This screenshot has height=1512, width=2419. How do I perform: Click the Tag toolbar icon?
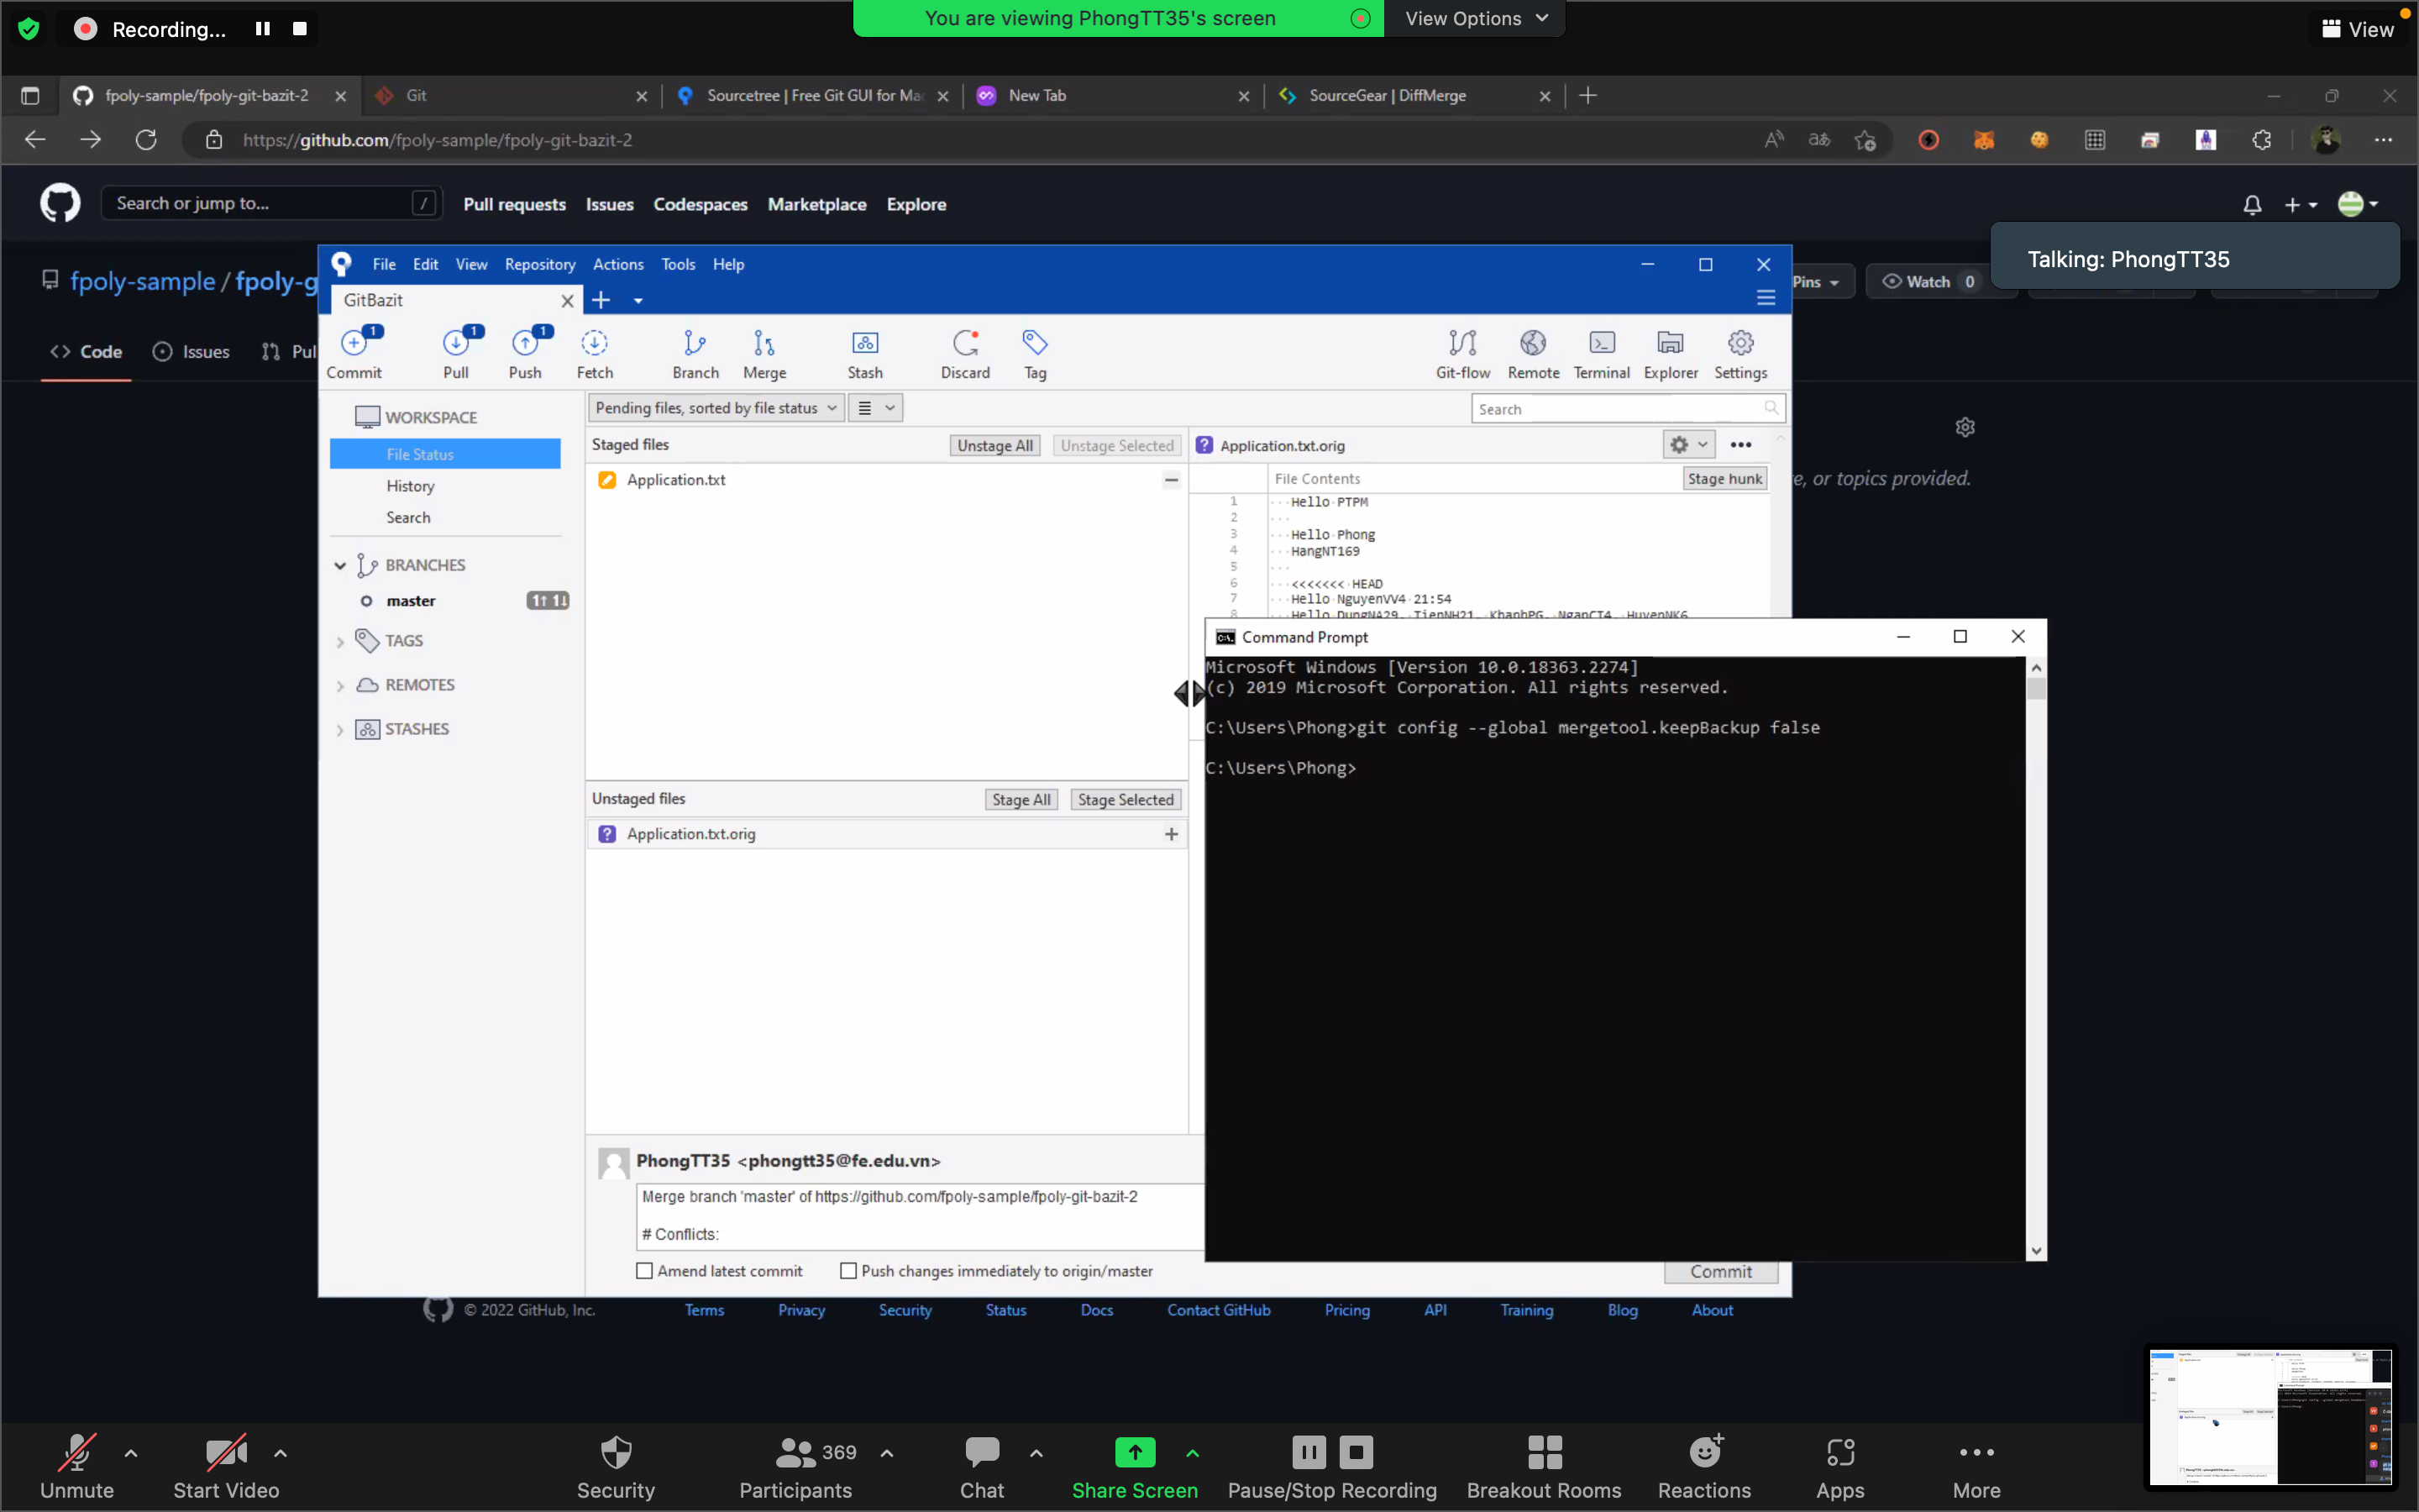click(x=1036, y=354)
